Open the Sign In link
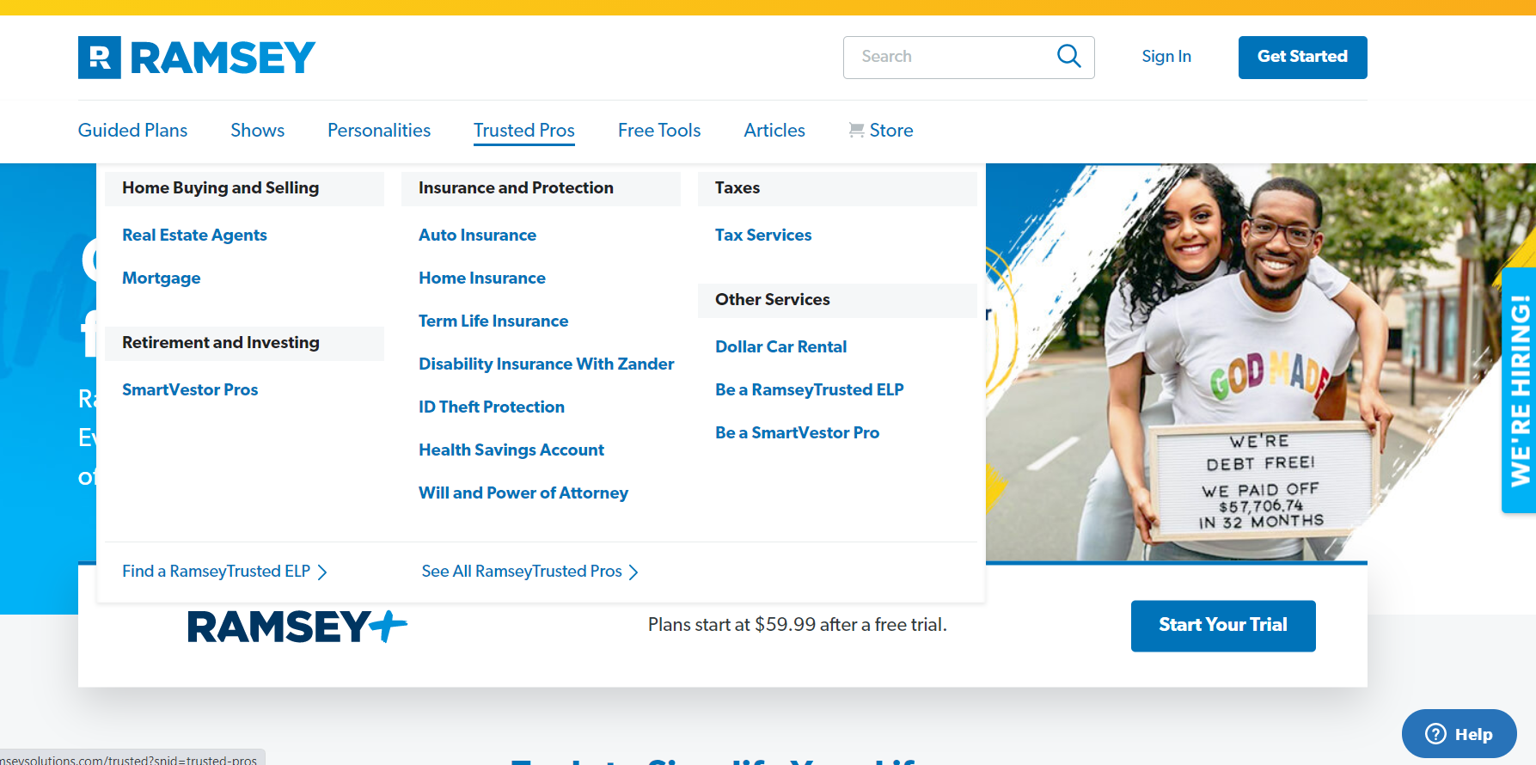 (1166, 56)
